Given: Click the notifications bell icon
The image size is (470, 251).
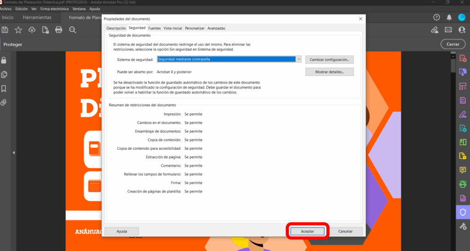Looking at the screenshot, I should pos(449,17).
